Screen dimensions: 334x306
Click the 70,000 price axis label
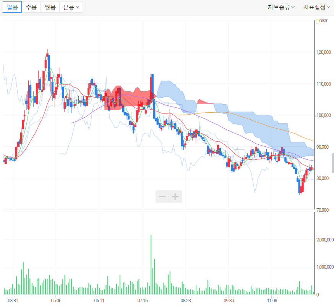[323, 210]
